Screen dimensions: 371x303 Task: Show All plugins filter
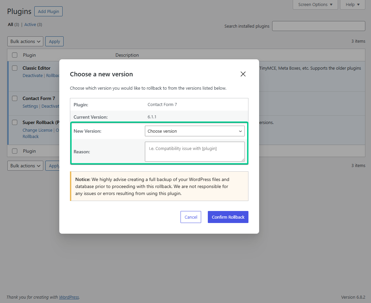point(10,24)
